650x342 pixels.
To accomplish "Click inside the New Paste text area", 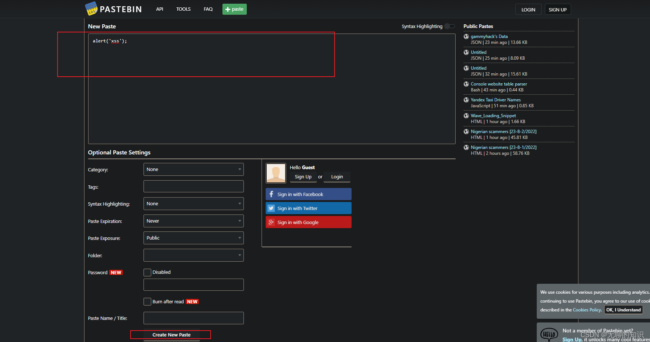I will pos(272,89).
